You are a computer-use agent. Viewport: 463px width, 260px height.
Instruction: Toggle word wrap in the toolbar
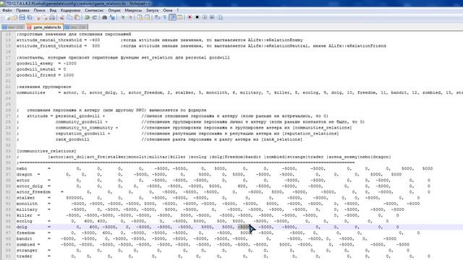coord(158,17)
